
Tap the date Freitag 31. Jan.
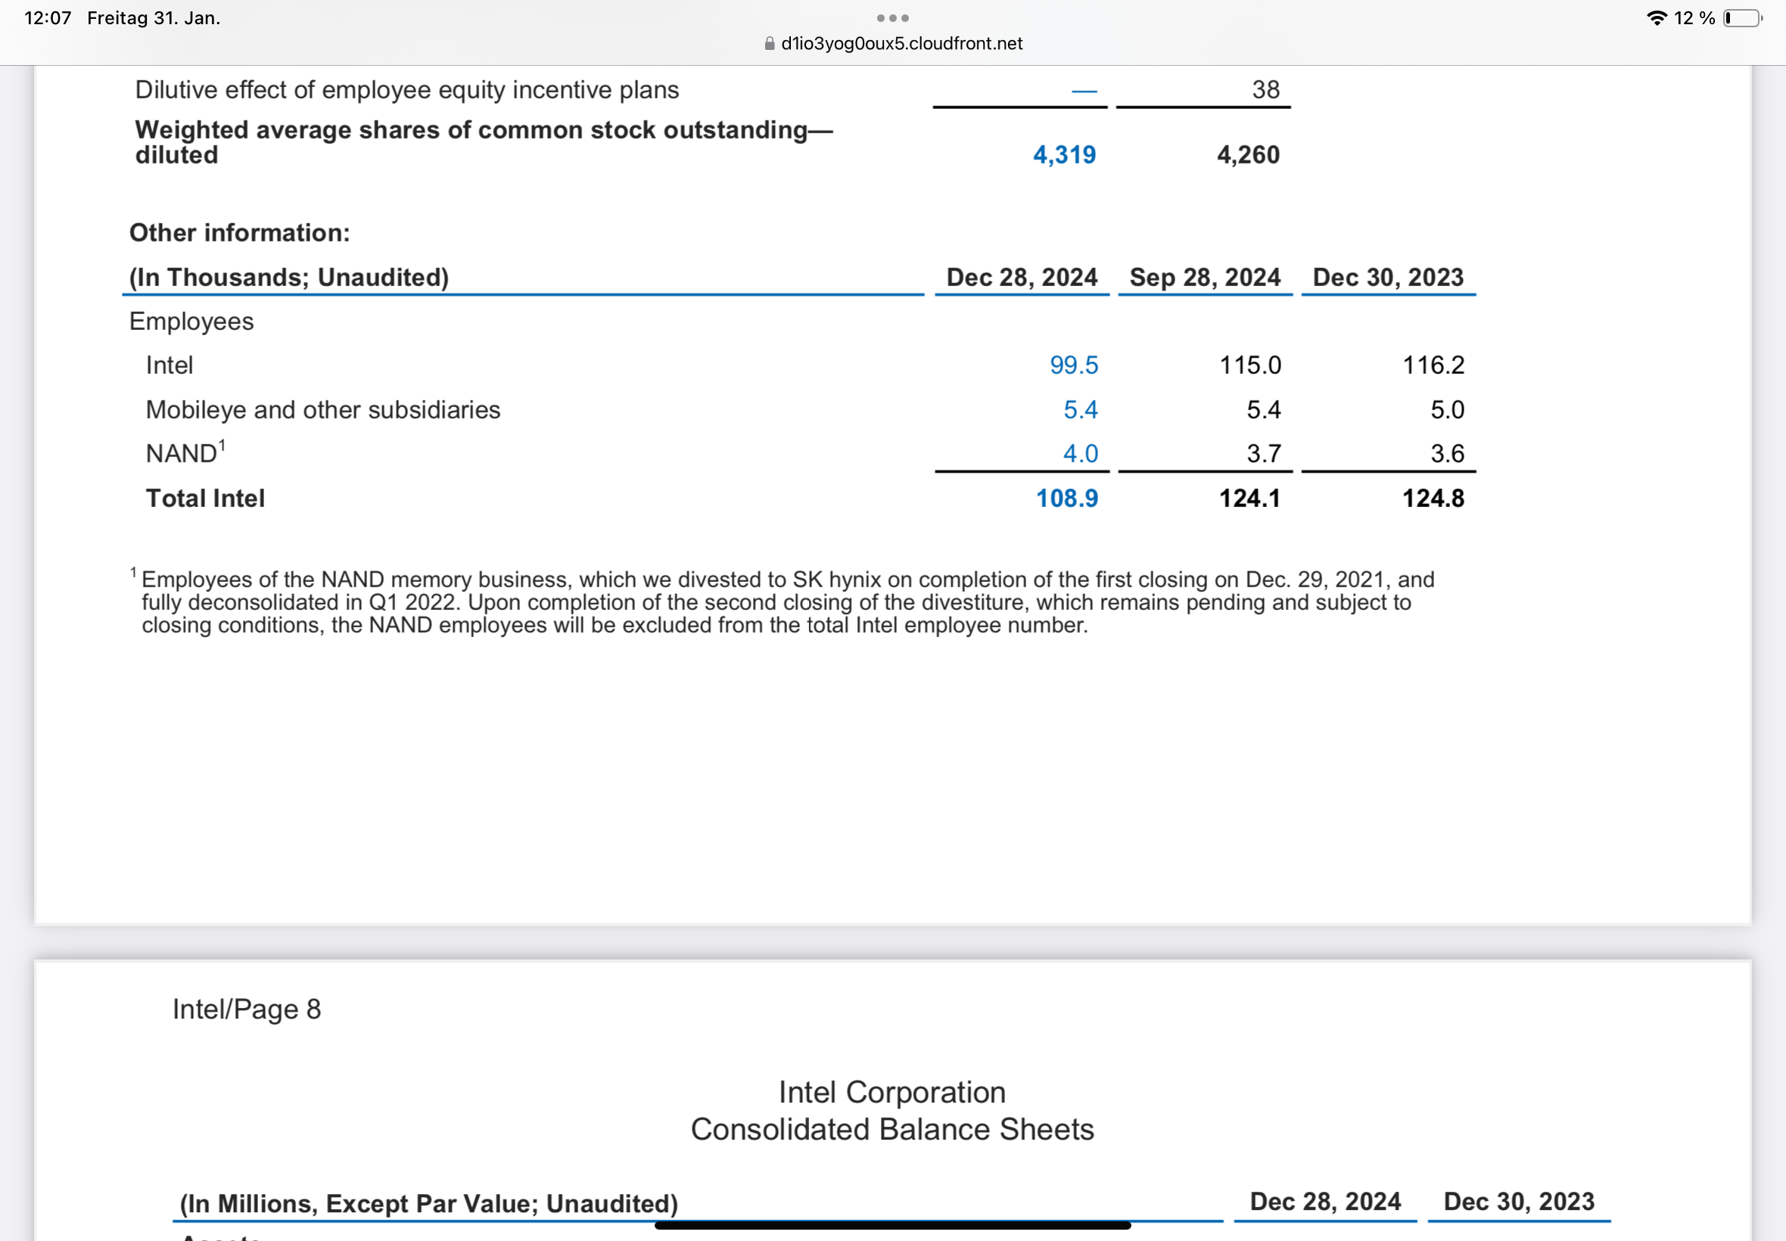153,18
